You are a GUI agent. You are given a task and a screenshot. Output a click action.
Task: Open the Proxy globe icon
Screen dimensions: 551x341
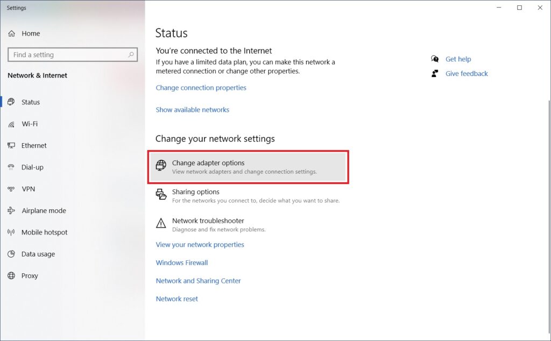tap(11, 276)
